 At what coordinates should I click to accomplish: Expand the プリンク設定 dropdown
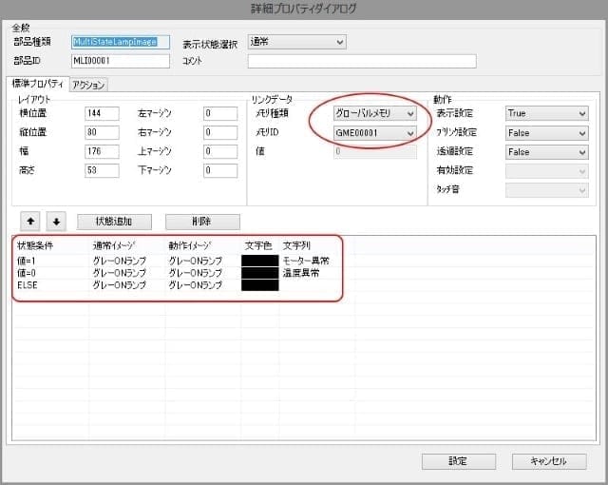tap(546, 132)
